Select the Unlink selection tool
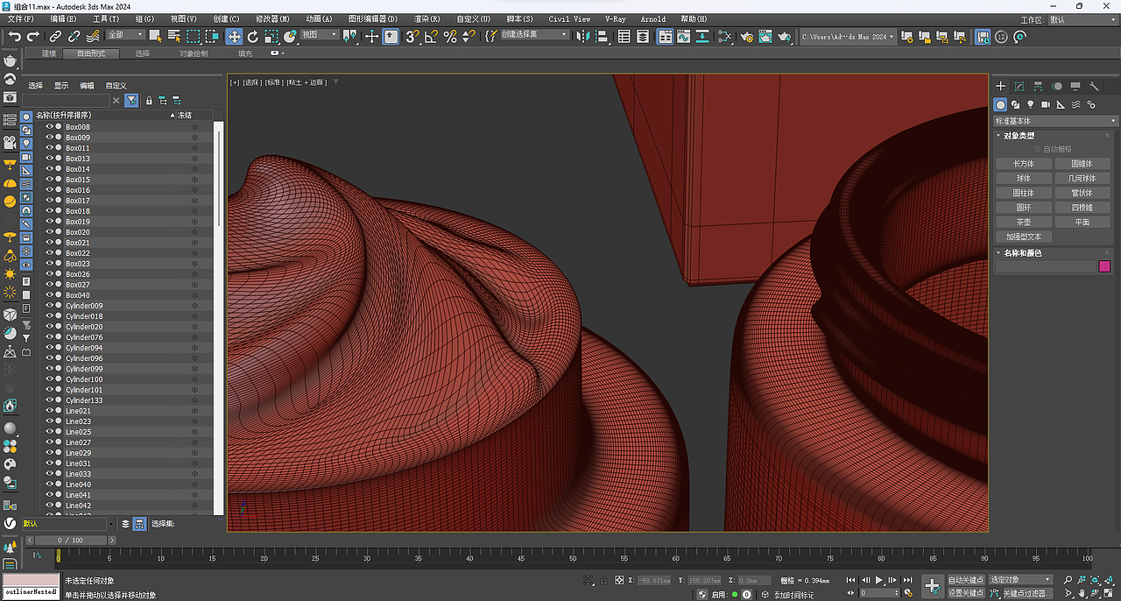 (x=74, y=36)
